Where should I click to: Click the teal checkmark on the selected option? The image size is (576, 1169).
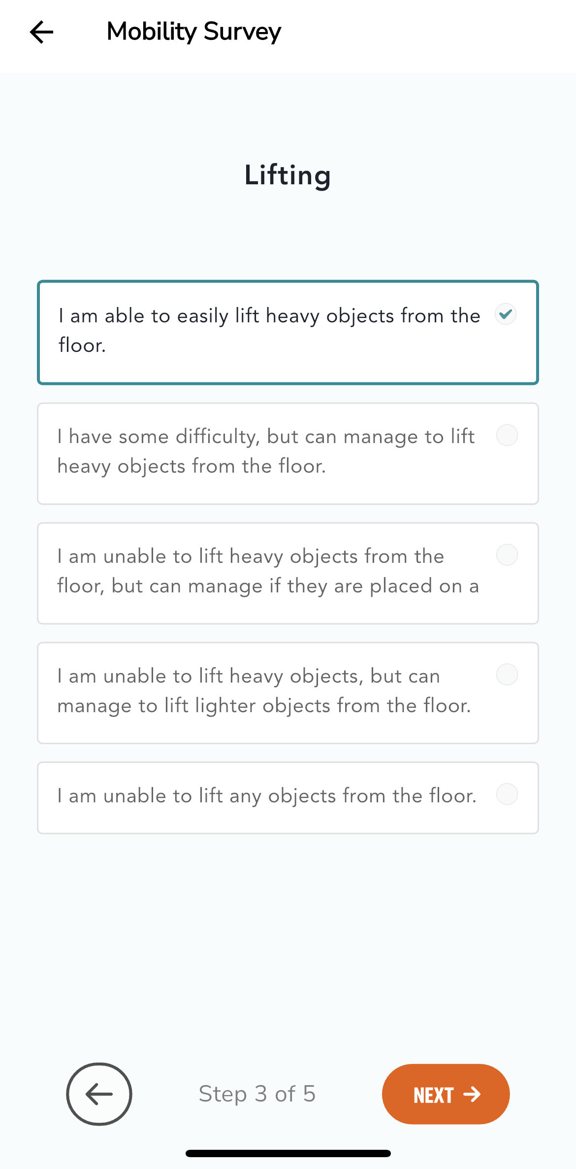click(x=506, y=314)
